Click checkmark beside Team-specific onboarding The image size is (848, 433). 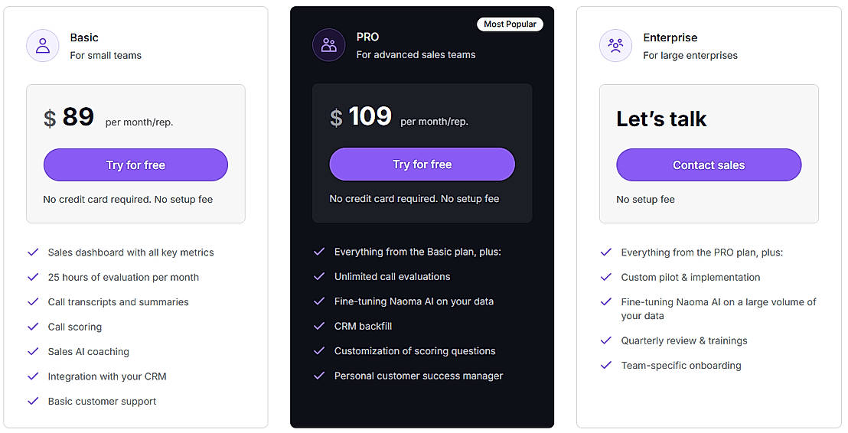pyautogui.click(x=606, y=365)
